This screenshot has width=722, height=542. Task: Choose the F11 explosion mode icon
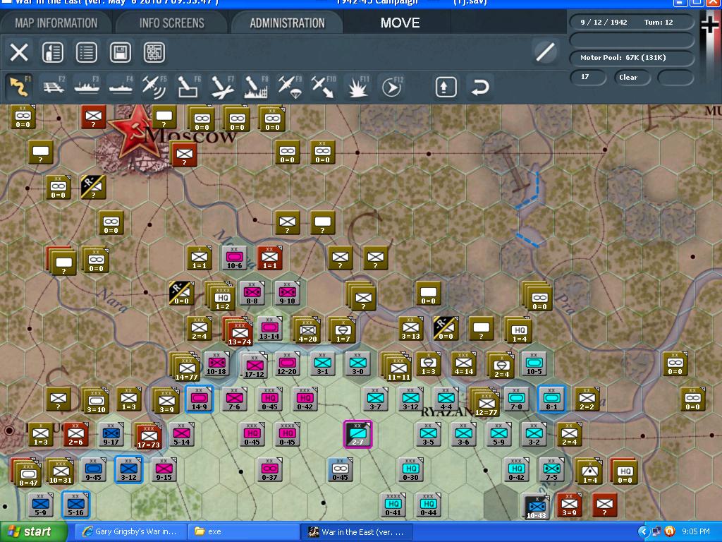[x=357, y=86]
